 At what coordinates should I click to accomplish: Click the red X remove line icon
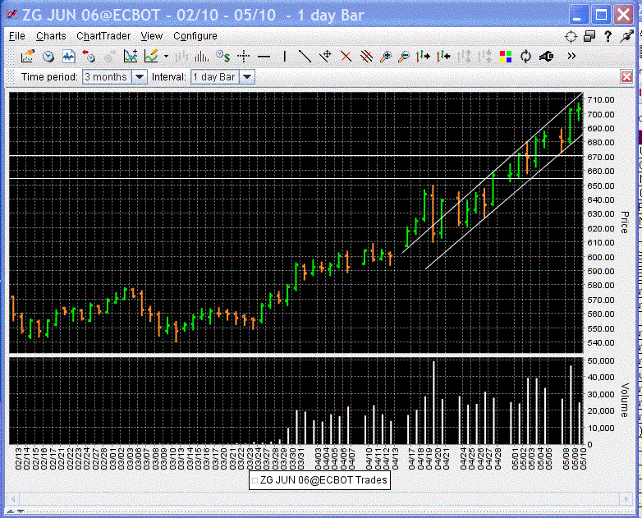coord(346,56)
